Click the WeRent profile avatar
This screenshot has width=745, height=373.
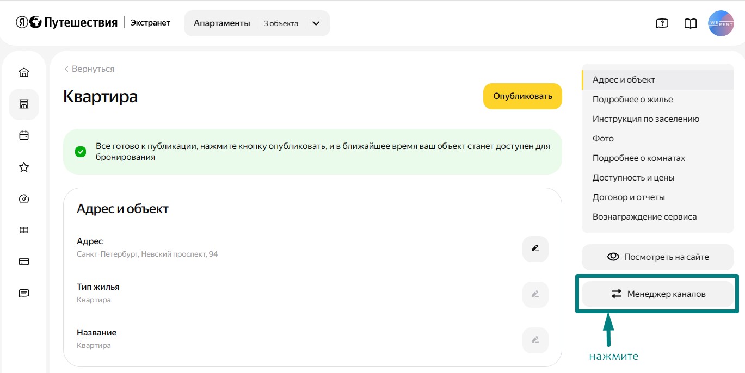click(x=721, y=23)
